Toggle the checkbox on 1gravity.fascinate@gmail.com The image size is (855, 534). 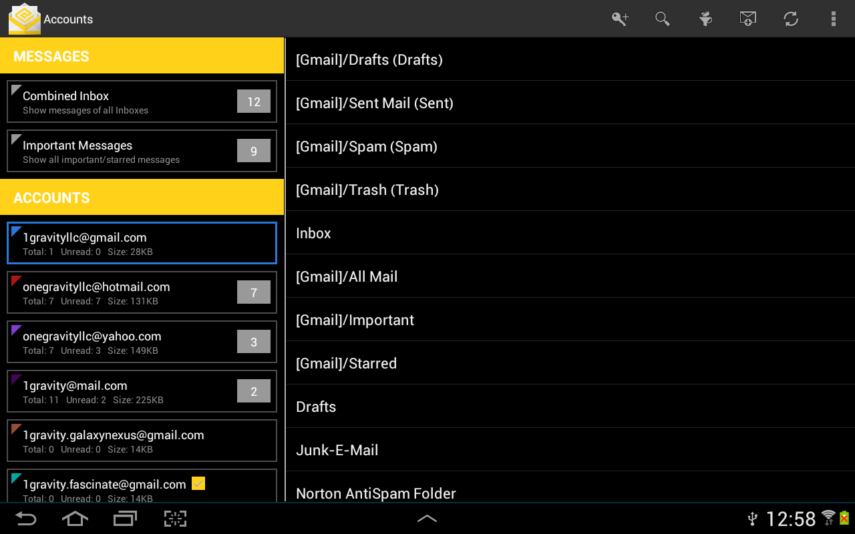pyautogui.click(x=198, y=483)
